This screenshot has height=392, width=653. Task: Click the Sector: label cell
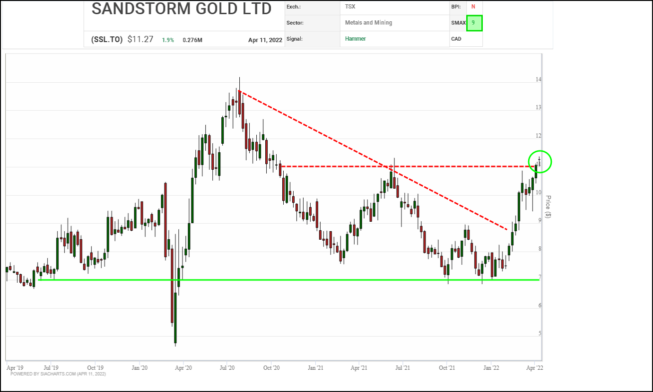tap(312, 23)
